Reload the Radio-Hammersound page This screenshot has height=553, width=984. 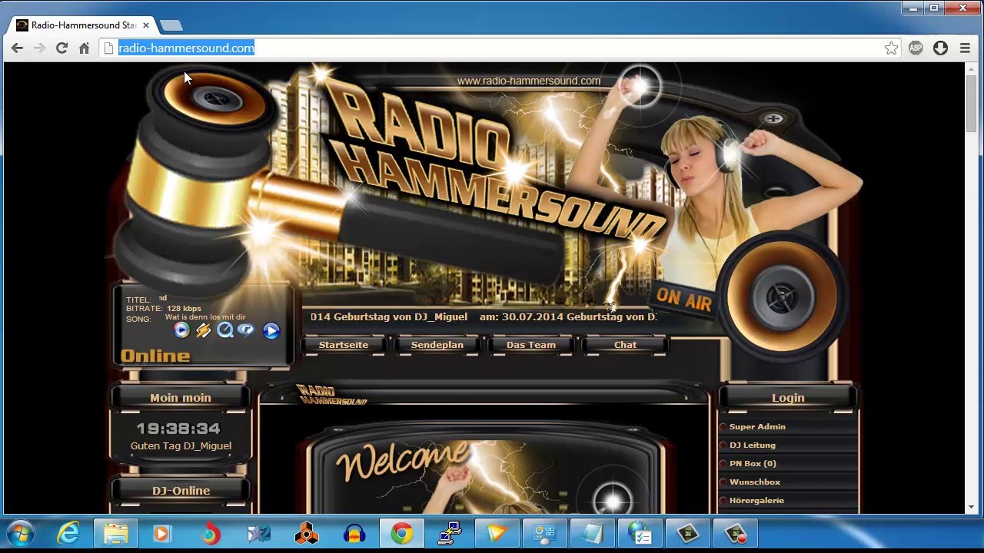61,48
